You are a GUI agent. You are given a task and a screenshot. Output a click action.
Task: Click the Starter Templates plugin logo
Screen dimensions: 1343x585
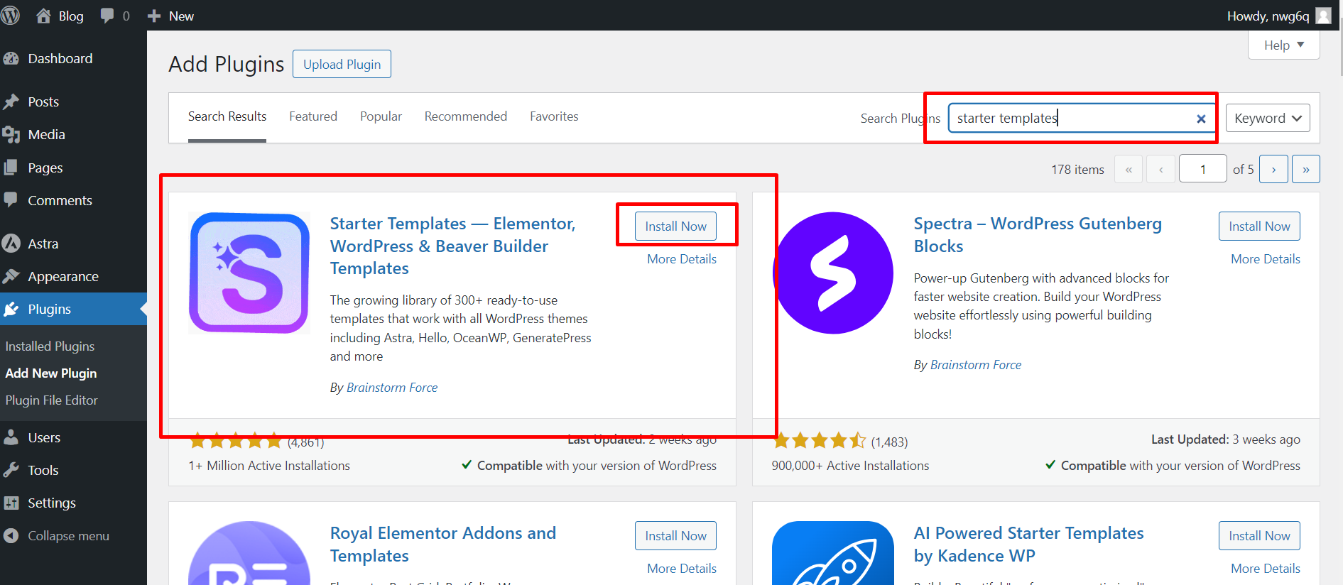(x=249, y=273)
